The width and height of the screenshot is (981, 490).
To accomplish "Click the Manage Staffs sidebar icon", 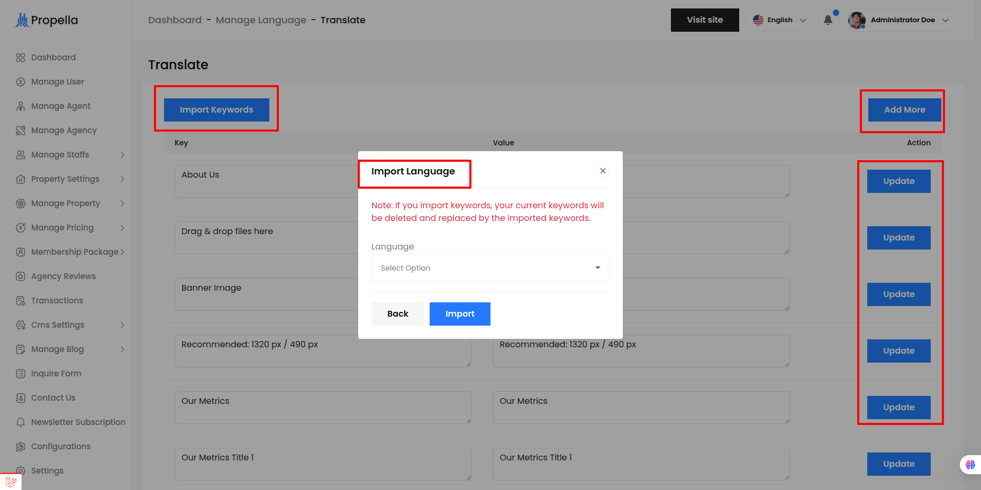I will (x=21, y=155).
